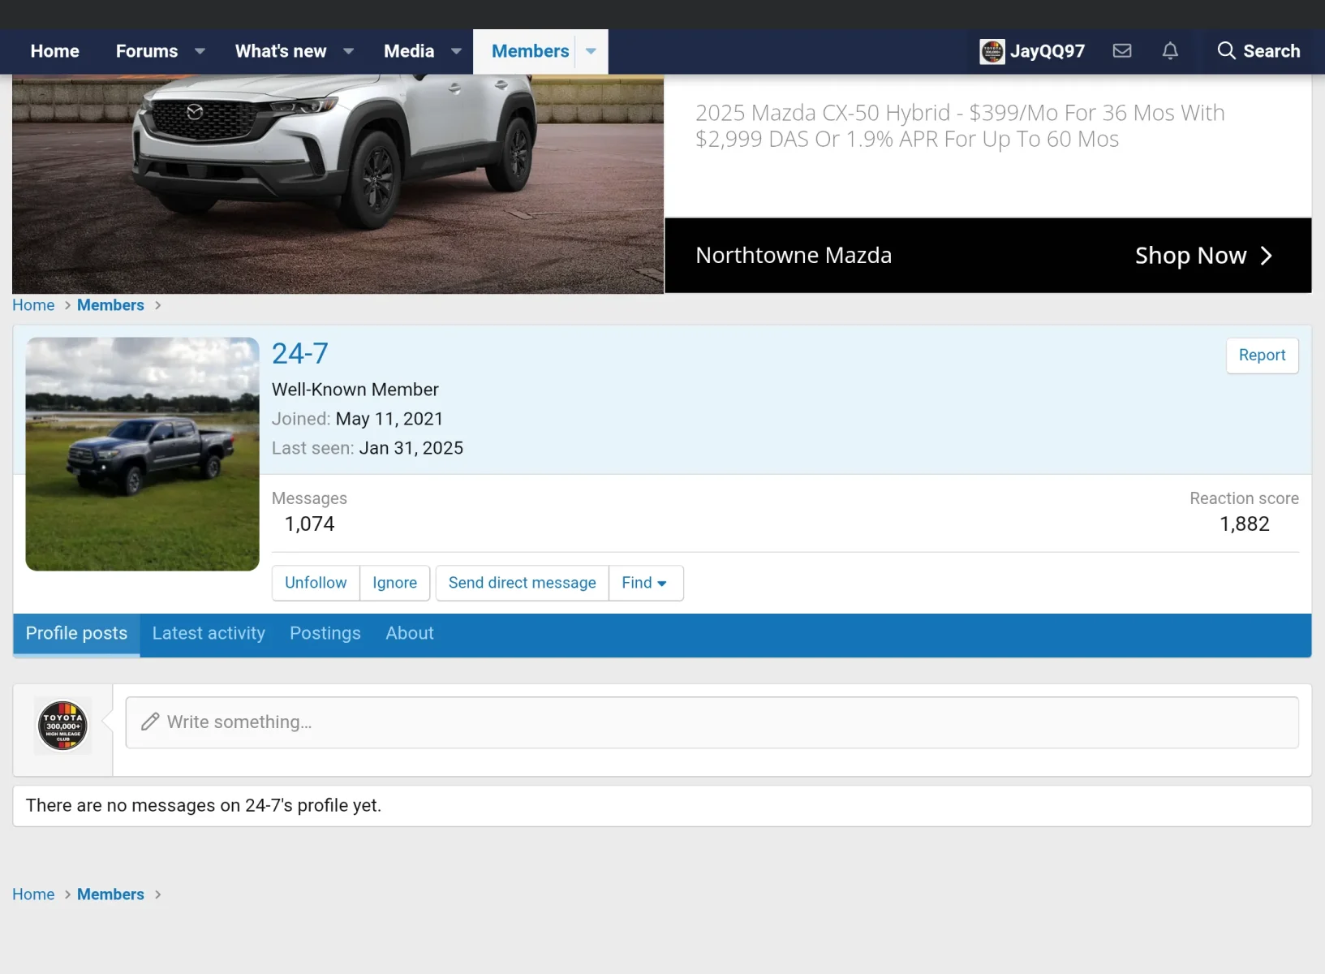Image resolution: width=1325 pixels, height=974 pixels.
Task: Click the 1,882 reaction score value
Action: point(1244,524)
